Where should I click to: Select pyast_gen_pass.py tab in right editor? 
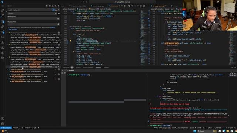(x=158, y=6)
